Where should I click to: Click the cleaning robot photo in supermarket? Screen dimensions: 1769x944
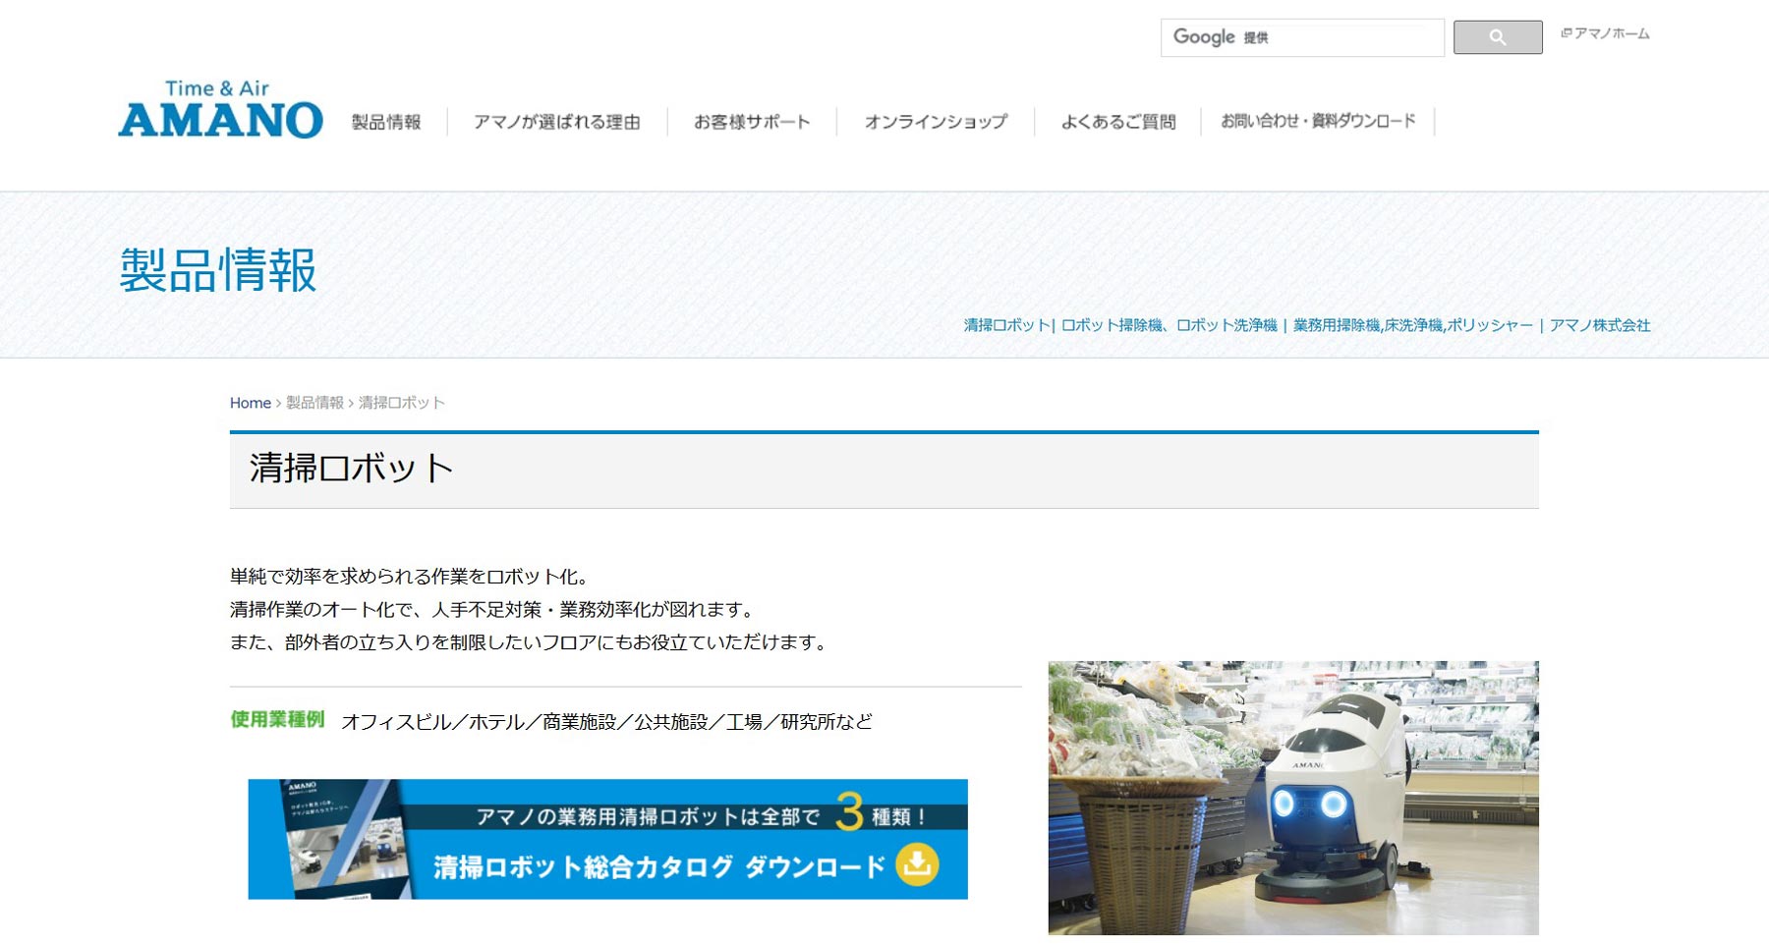click(1293, 798)
